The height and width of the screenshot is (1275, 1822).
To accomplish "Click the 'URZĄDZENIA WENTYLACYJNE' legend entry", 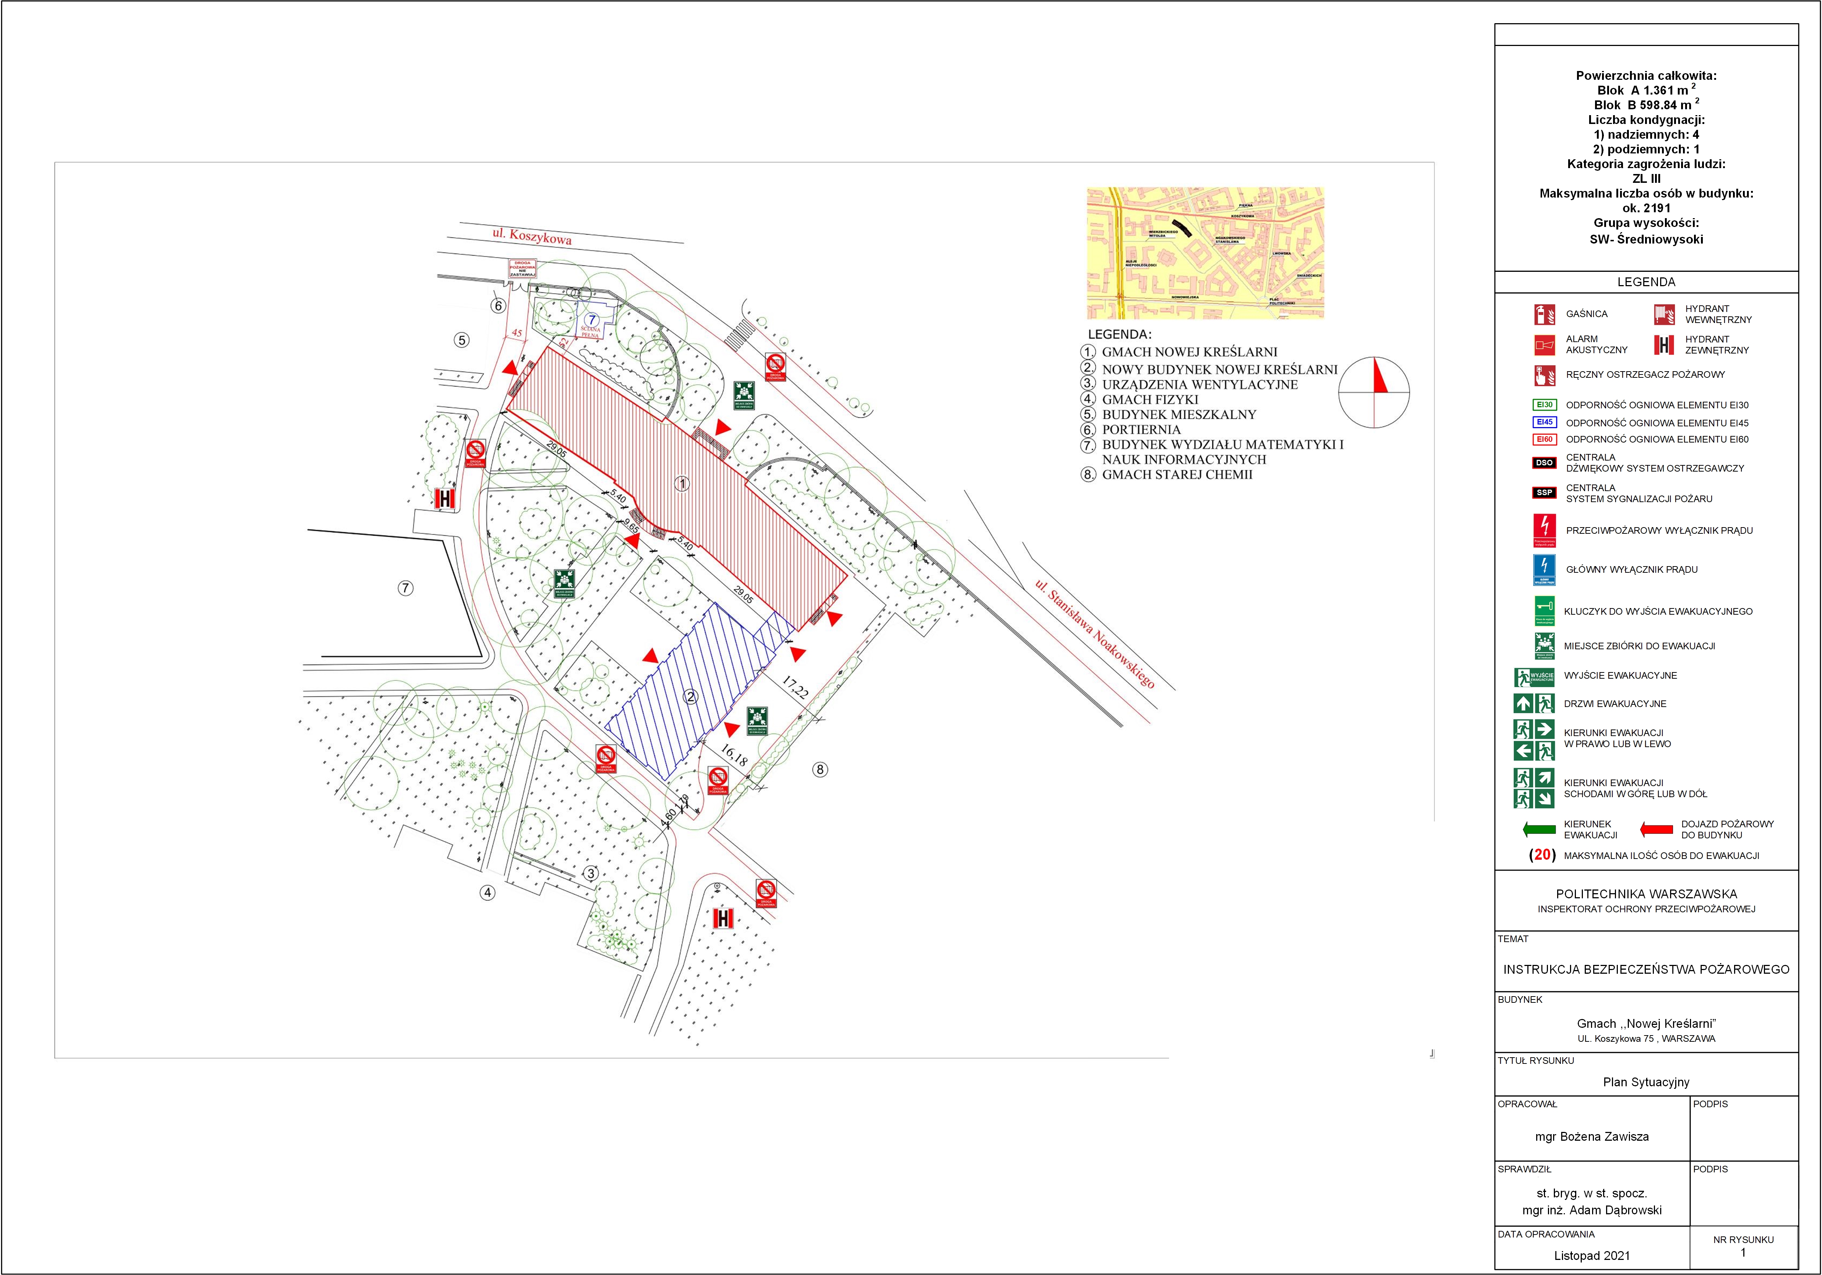I will coord(1200,384).
